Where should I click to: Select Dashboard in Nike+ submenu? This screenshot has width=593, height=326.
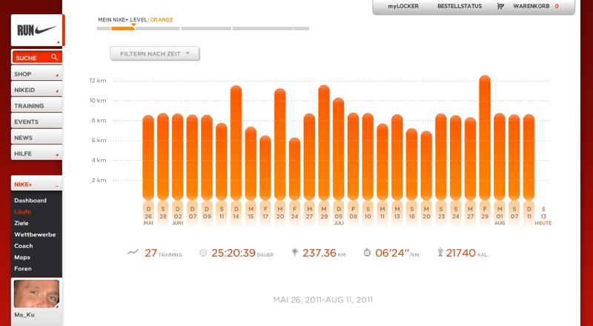[x=30, y=200]
